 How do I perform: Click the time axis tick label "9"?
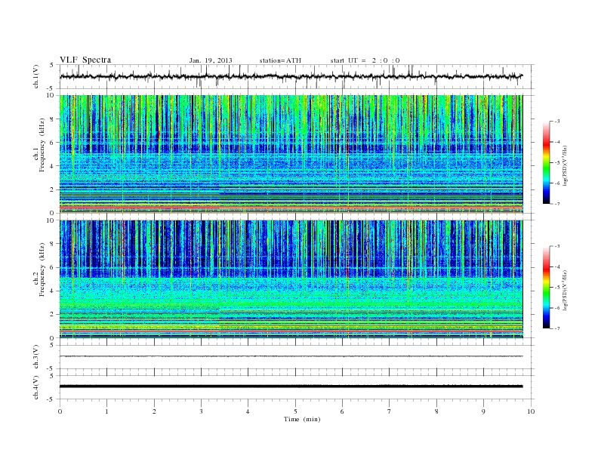[483, 411]
